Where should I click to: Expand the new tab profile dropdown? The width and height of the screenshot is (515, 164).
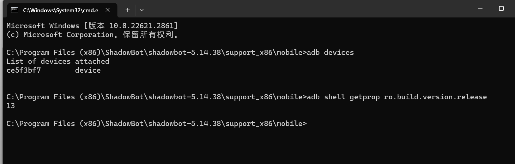tap(142, 10)
